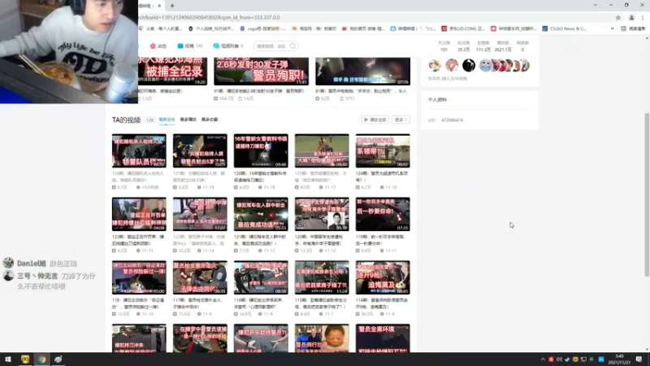Open video 115 thumbnail, duration 11:24

[x=322, y=277]
